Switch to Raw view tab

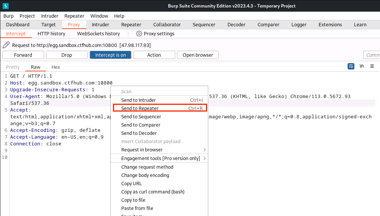point(36,67)
